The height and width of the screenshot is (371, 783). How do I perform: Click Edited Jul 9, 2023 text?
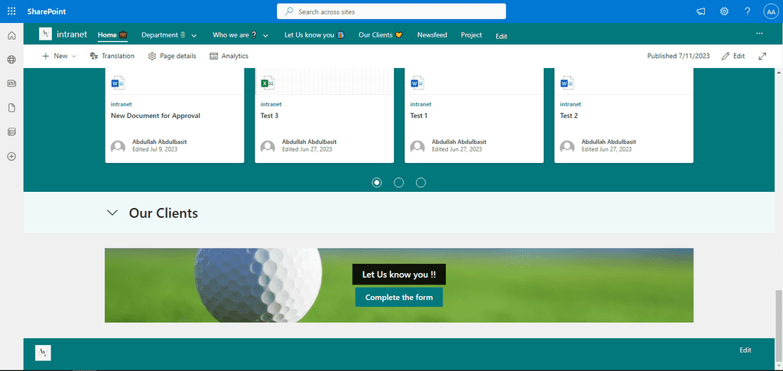coord(154,149)
